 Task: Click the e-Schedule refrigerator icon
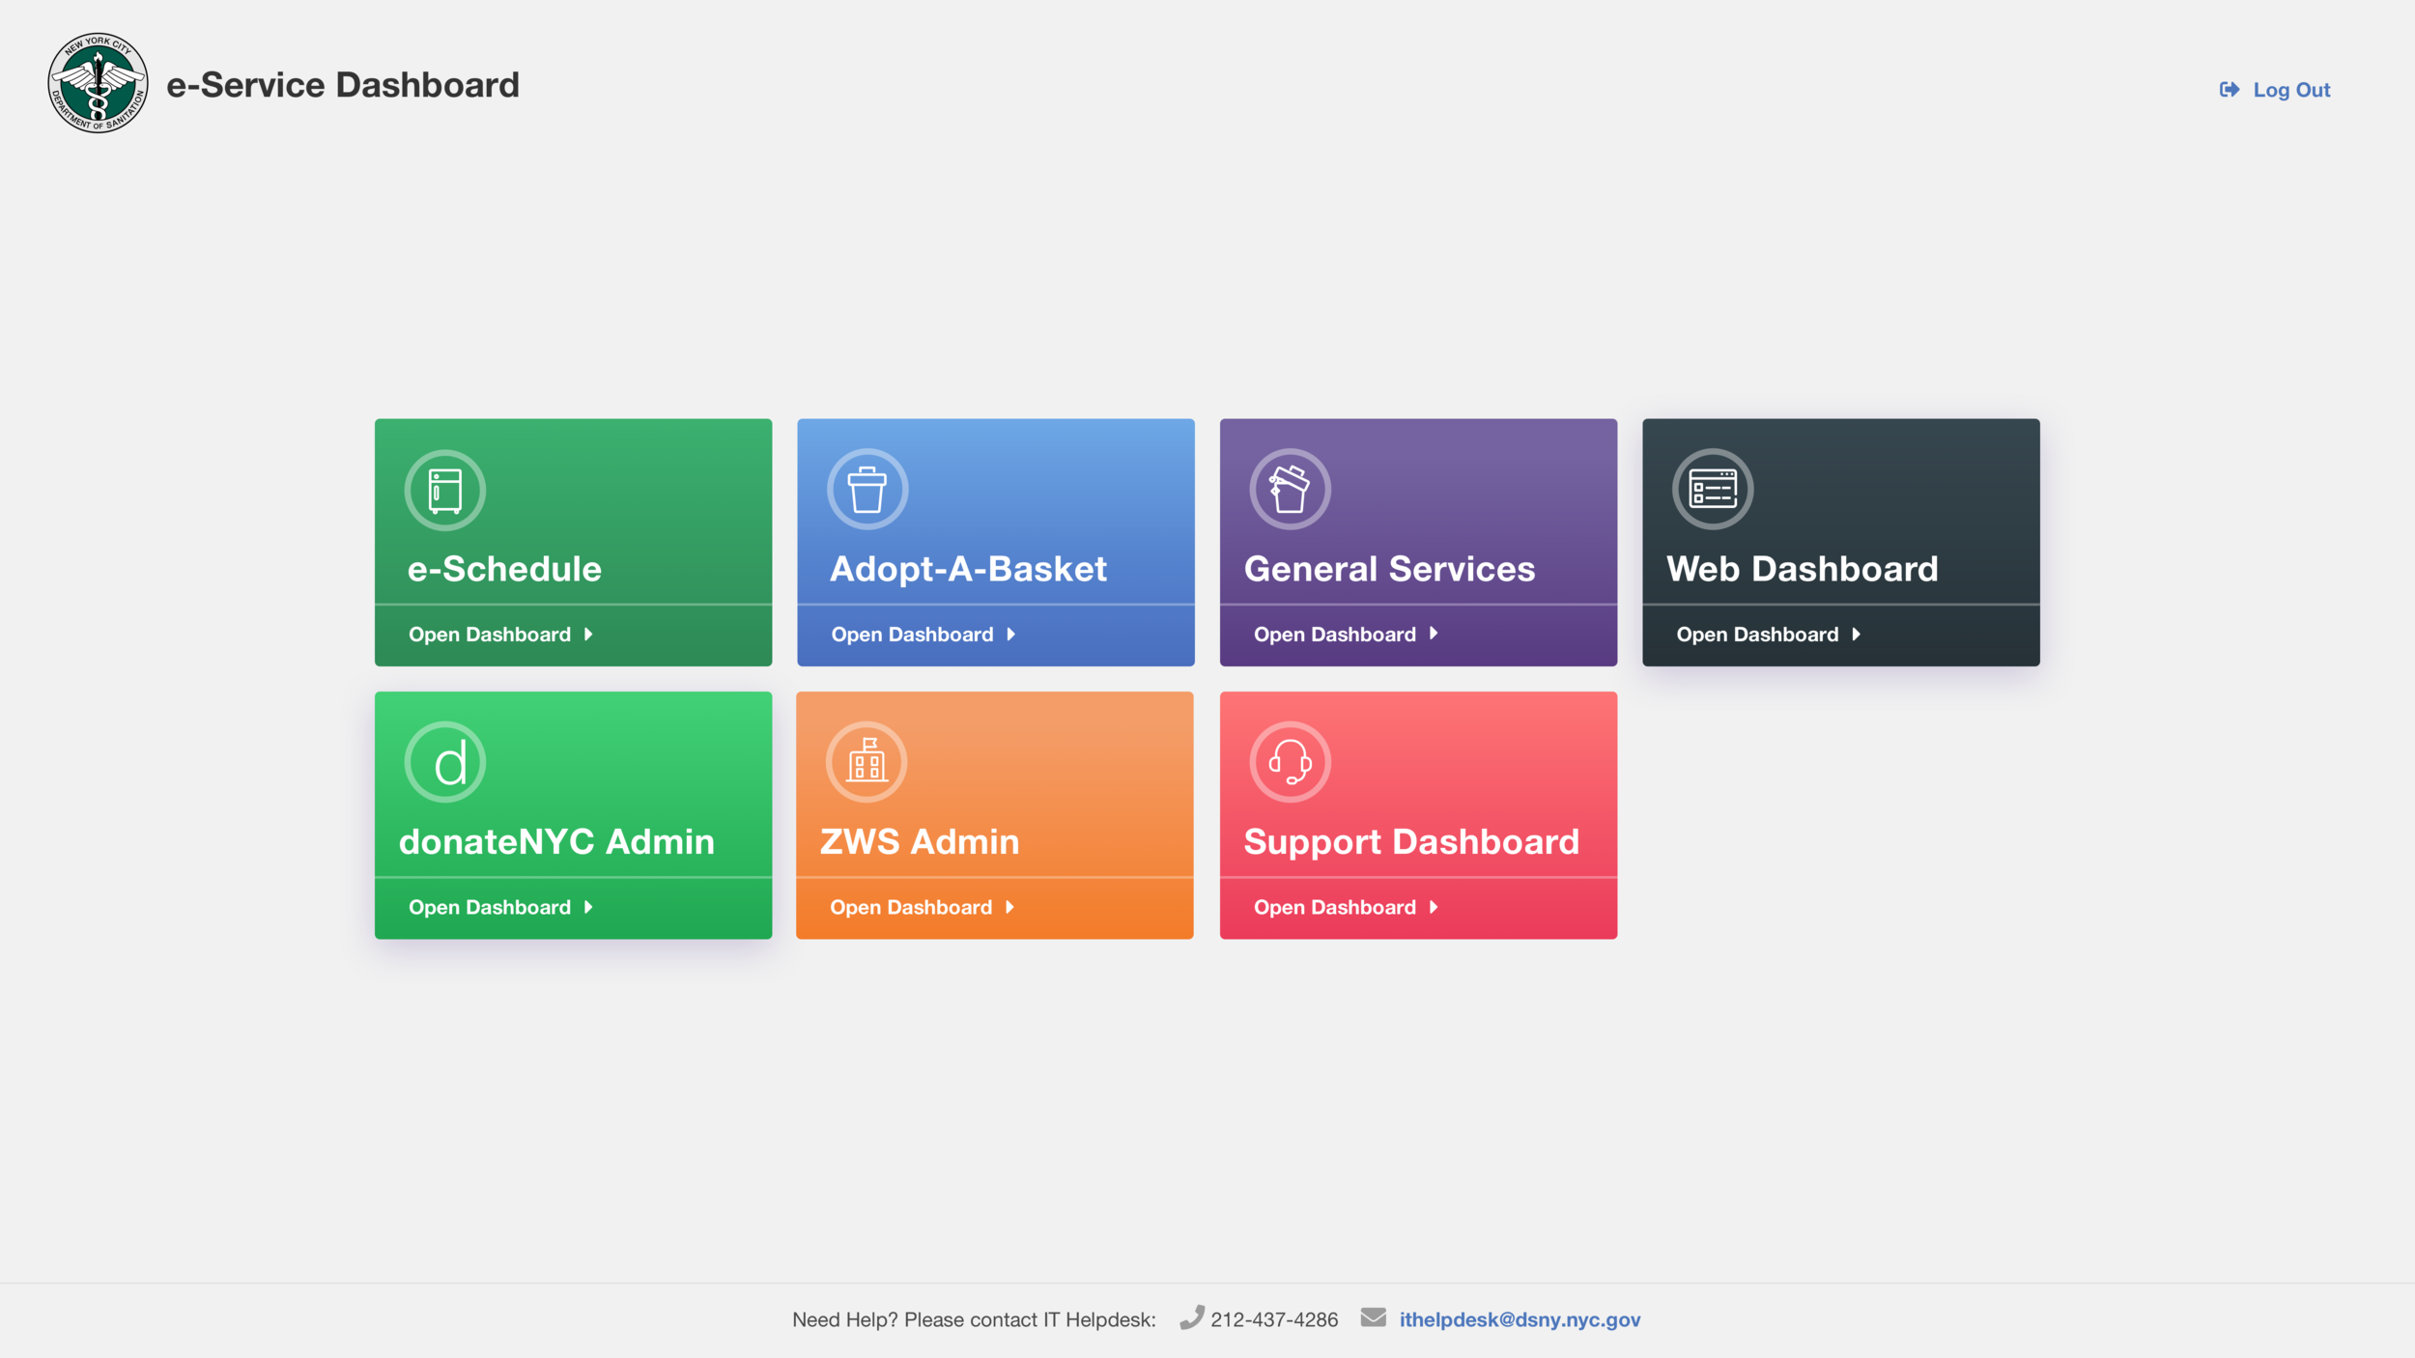click(443, 490)
